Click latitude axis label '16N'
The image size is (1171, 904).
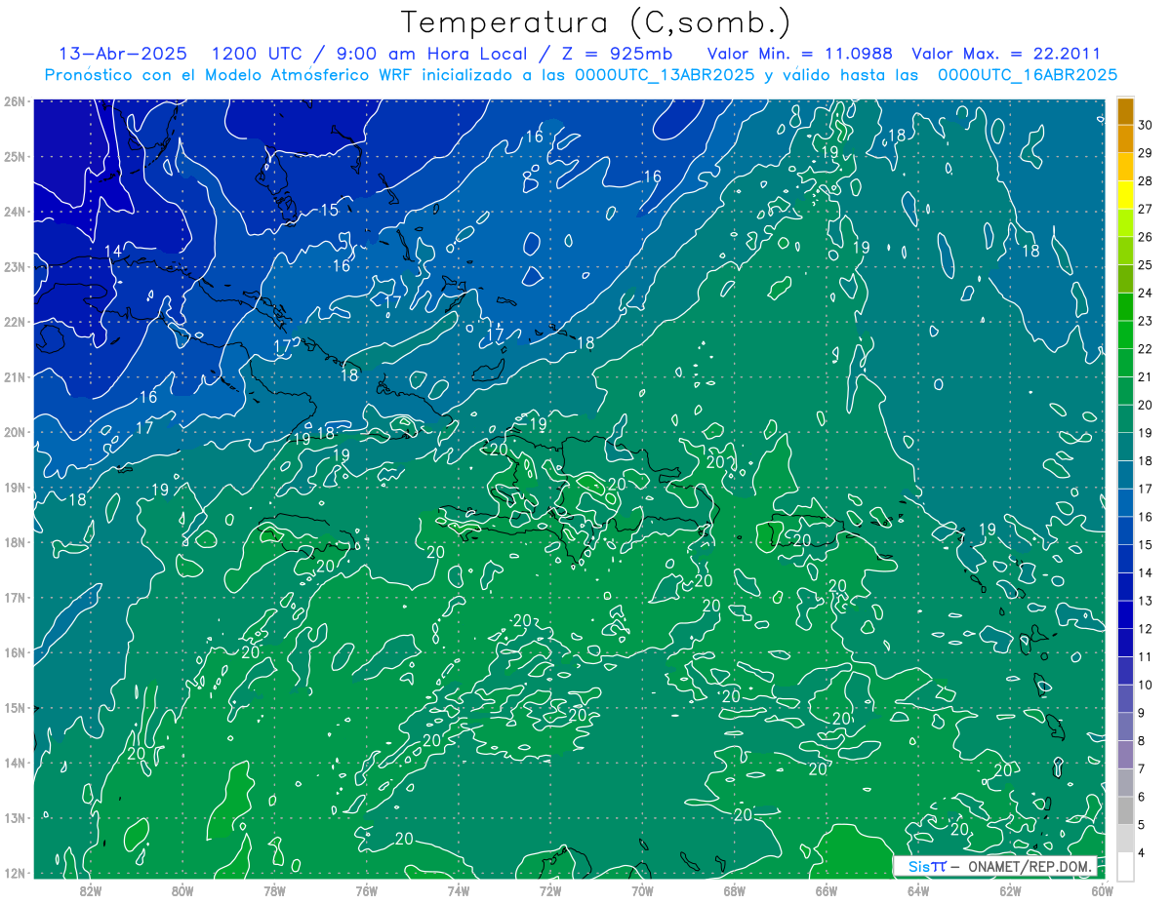pyautogui.click(x=15, y=652)
